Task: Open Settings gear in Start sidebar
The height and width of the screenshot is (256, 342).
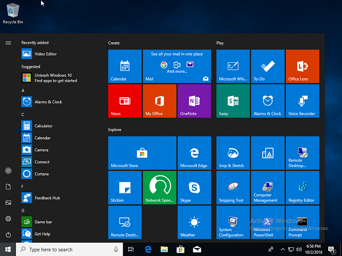Action: (x=8, y=219)
